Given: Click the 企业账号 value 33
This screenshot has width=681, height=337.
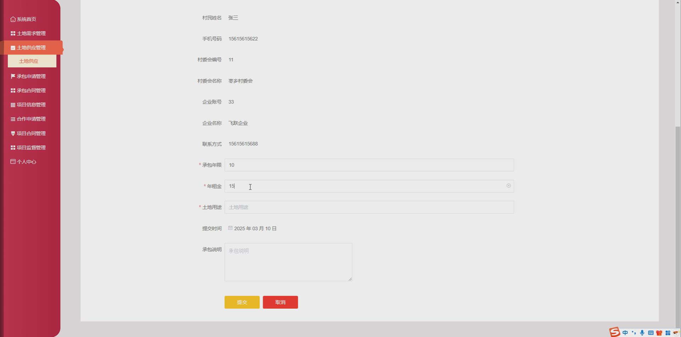Looking at the screenshot, I should (x=231, y=102).
